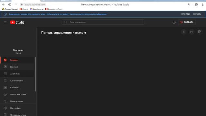Click the Настройки gear icon
This screenshot has width=206, height=116.
point(5,108)
